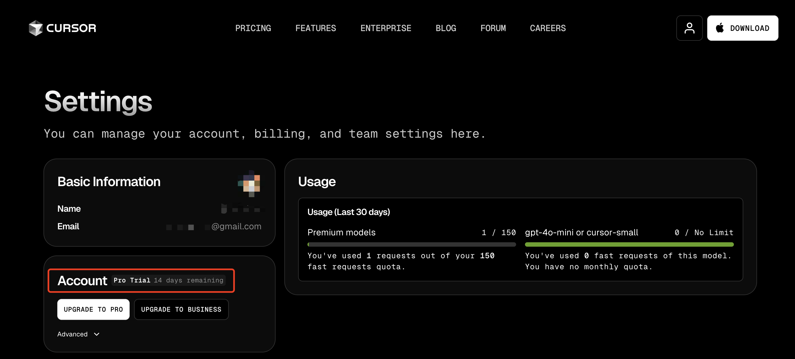Click the Upgrade to Business button

[x=181, y=309]
